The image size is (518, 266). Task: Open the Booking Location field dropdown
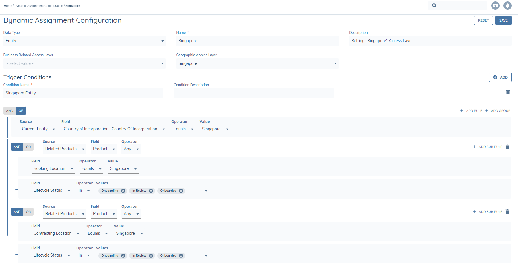tap(53, 169)
